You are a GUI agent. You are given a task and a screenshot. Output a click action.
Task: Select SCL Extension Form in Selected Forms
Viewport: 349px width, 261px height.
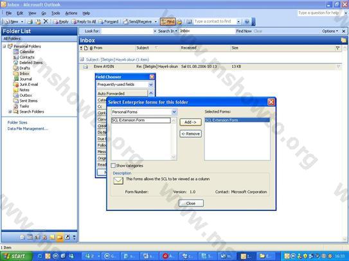tap(237, 120)
